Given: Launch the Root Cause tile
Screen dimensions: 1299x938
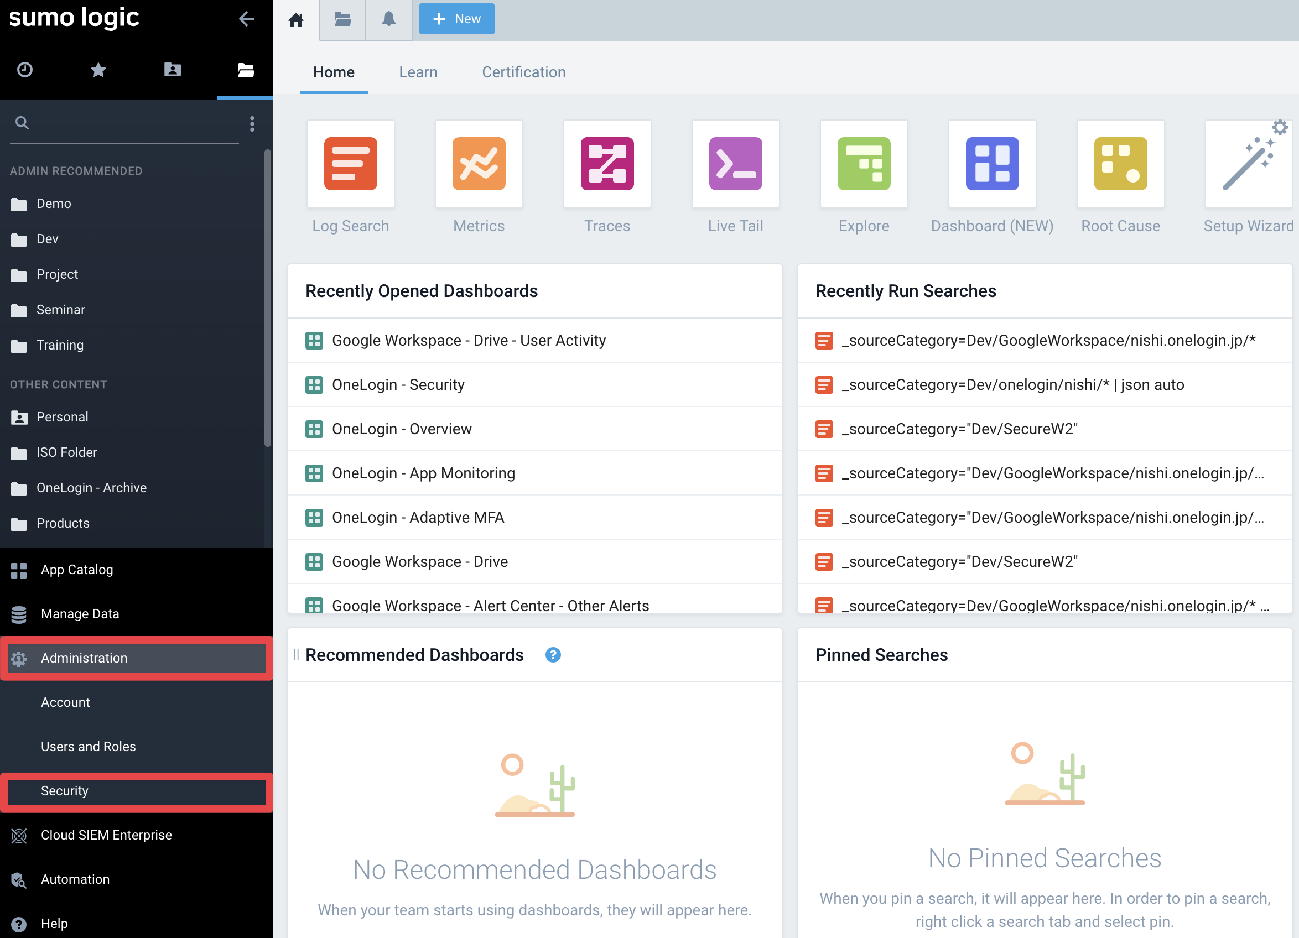Looking at the screenshot, I should tap(1120, 164).
